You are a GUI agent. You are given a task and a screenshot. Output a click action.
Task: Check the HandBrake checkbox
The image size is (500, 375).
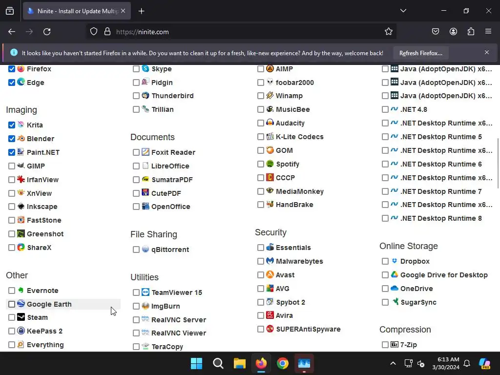pos(261,205)
